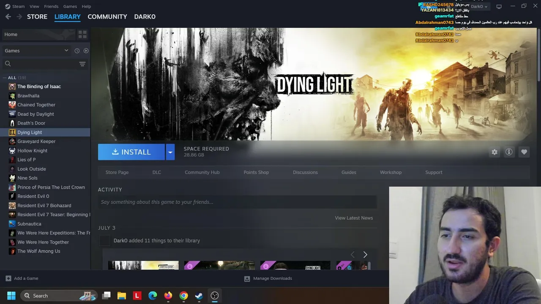Open the DARK0 profile tab

tap(145, 16)
